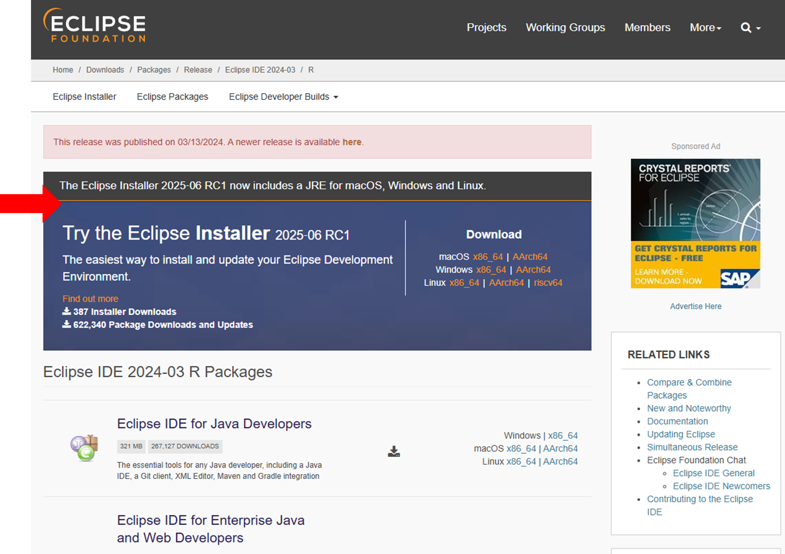Download Java Developers package for Linux x86_64
The image size is (785, 554).
click(521, 461)
